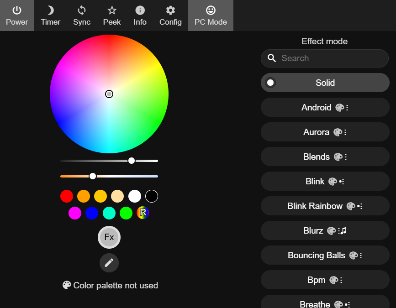Screen dimensions: 396x308
Task: Select the Bouncing Balls effect
Action: pos(325,256)
